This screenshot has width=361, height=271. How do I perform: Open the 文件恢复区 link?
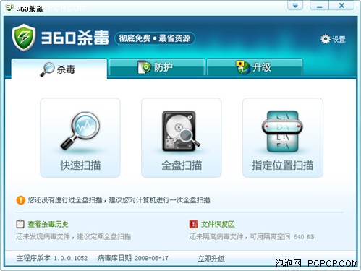click(x=218, y=224)
